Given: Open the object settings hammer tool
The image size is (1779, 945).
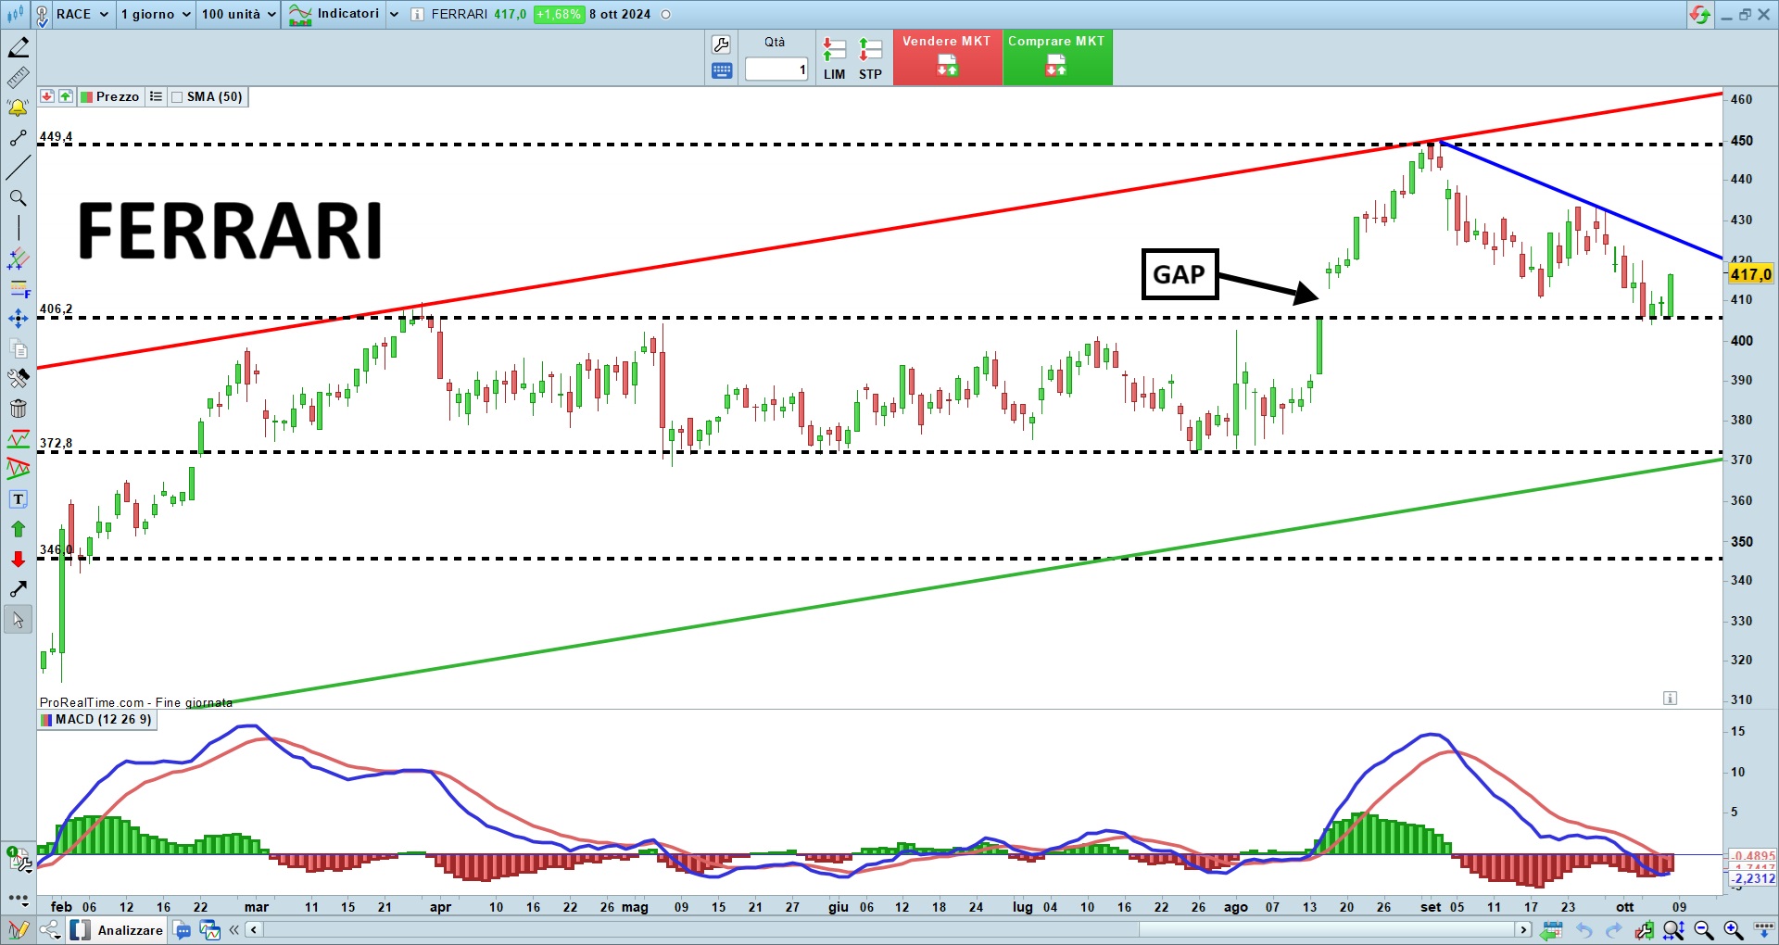Looking at the screenshot, I should pyautogui.click(x=19, y=378).
